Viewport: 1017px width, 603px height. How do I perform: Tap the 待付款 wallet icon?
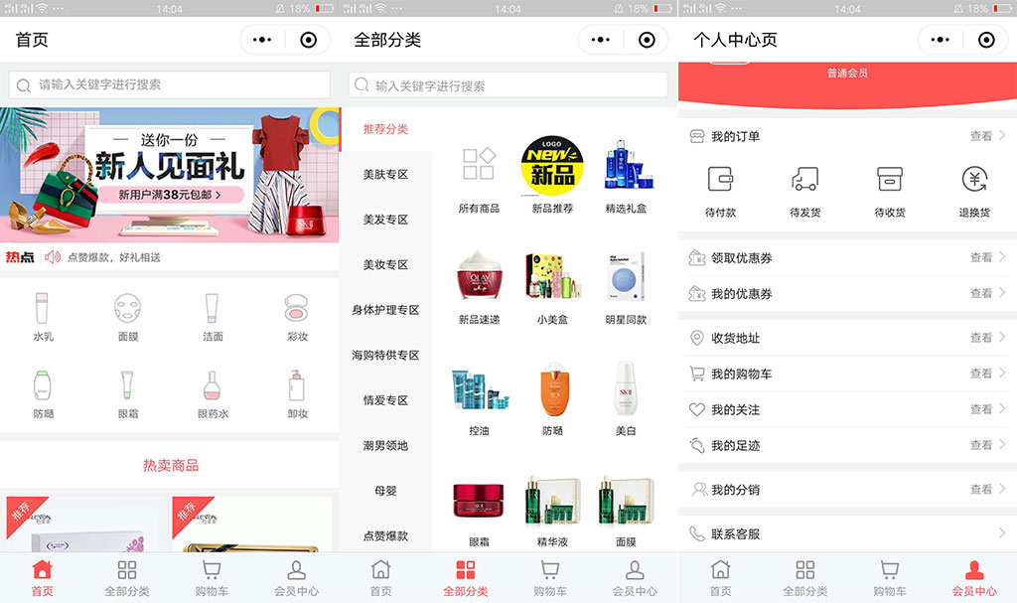tap(720, 180)
